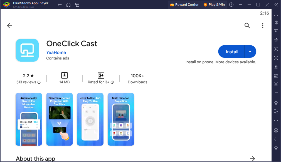
Task: Go to BlueStacks home from title bar
Action: click(68, 5)
